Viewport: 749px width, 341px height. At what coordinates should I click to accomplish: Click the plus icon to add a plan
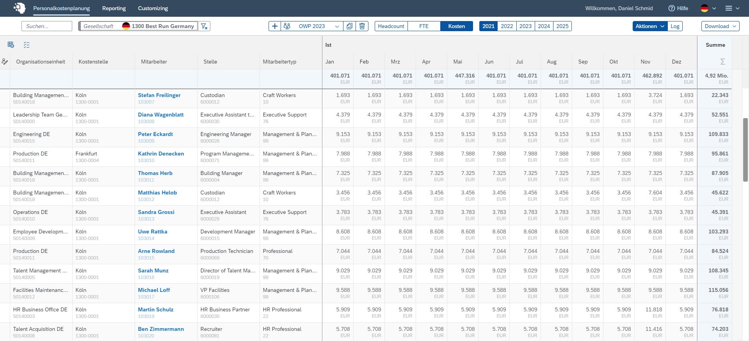[x=275, y=26]
